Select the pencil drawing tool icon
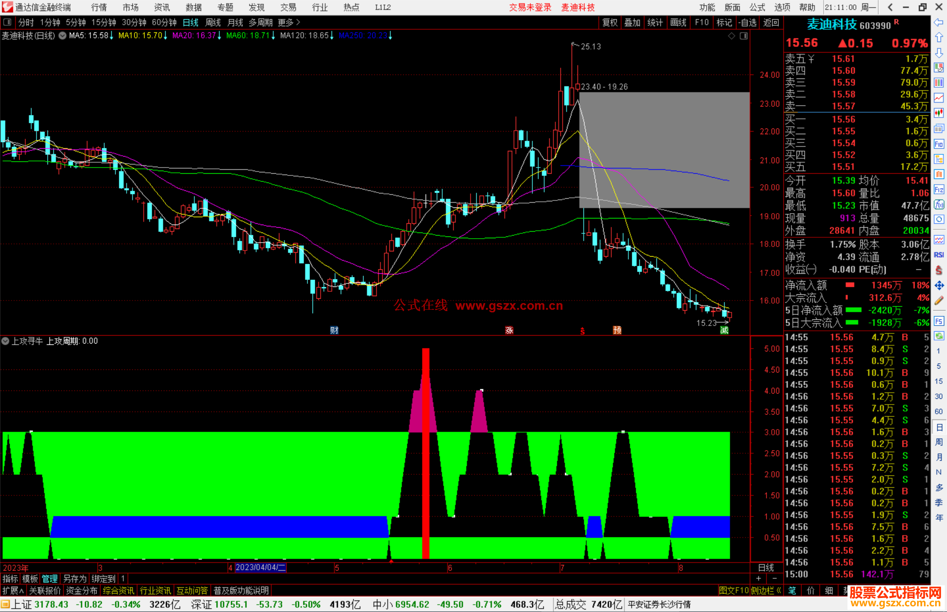 (939, 301)
